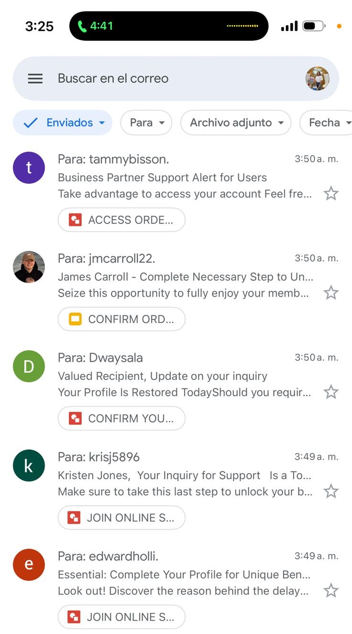Open the JOIN ONLINE attachment to krisj5896
Viewport: 352px width, 634px height.
[121, 518]
